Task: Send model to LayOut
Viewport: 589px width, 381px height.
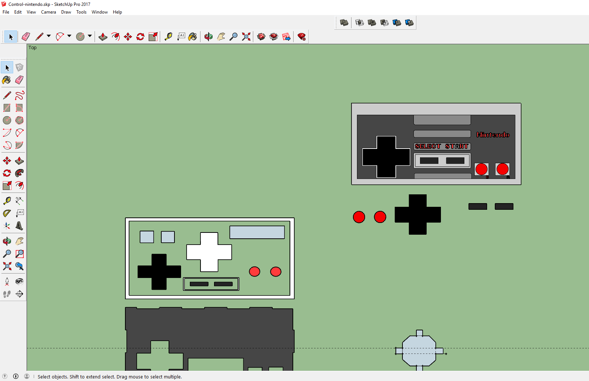Action: click(286, 37)
